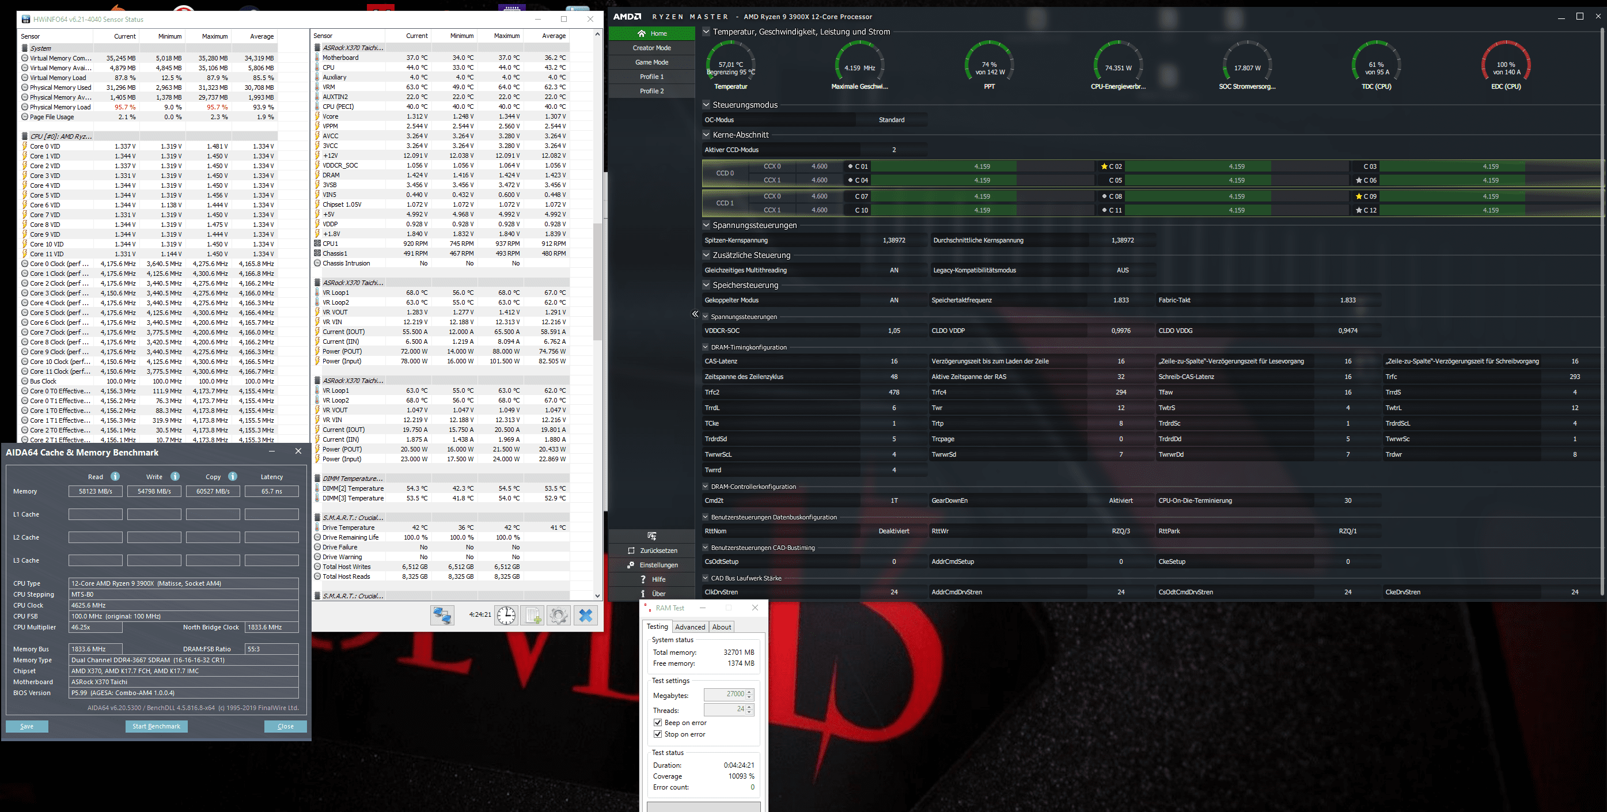Toggle Stop on error checkbox
This screenshot has height=812, width=1607.
tap(658, 734)
